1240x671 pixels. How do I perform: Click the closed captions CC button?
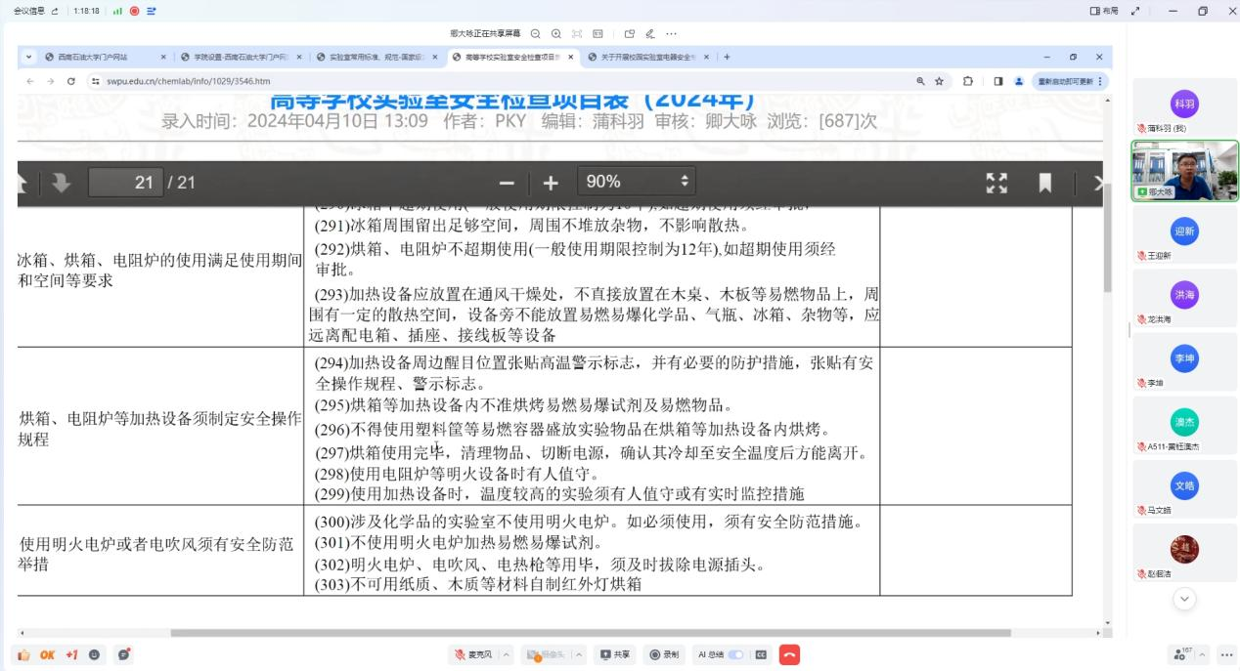[x=761, y=654]
